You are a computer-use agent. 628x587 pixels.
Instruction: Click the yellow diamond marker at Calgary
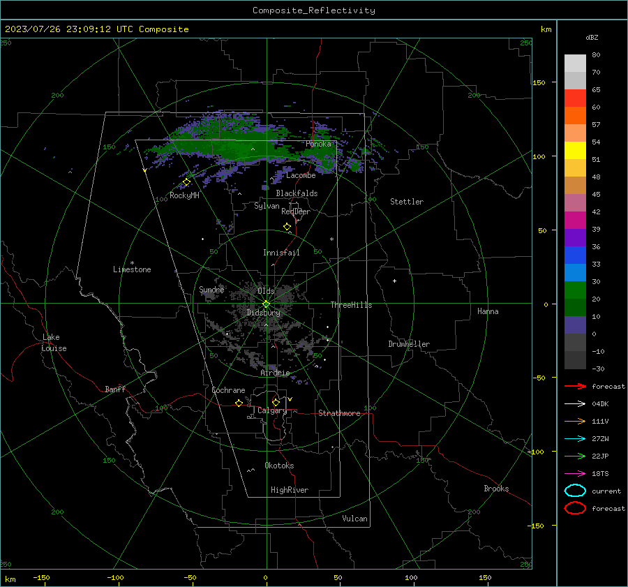point(276,402)
